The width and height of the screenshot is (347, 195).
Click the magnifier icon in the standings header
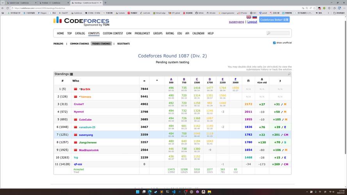pyautogui.click(x=289, y=74)
